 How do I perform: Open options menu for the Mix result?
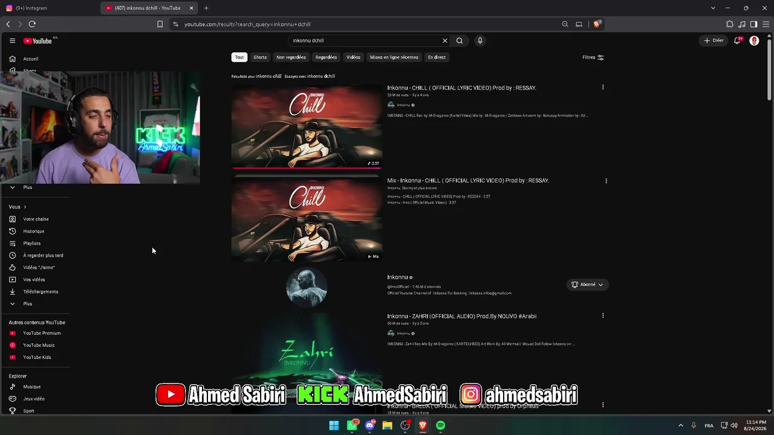pyautogui.click(x=606, y=181)
